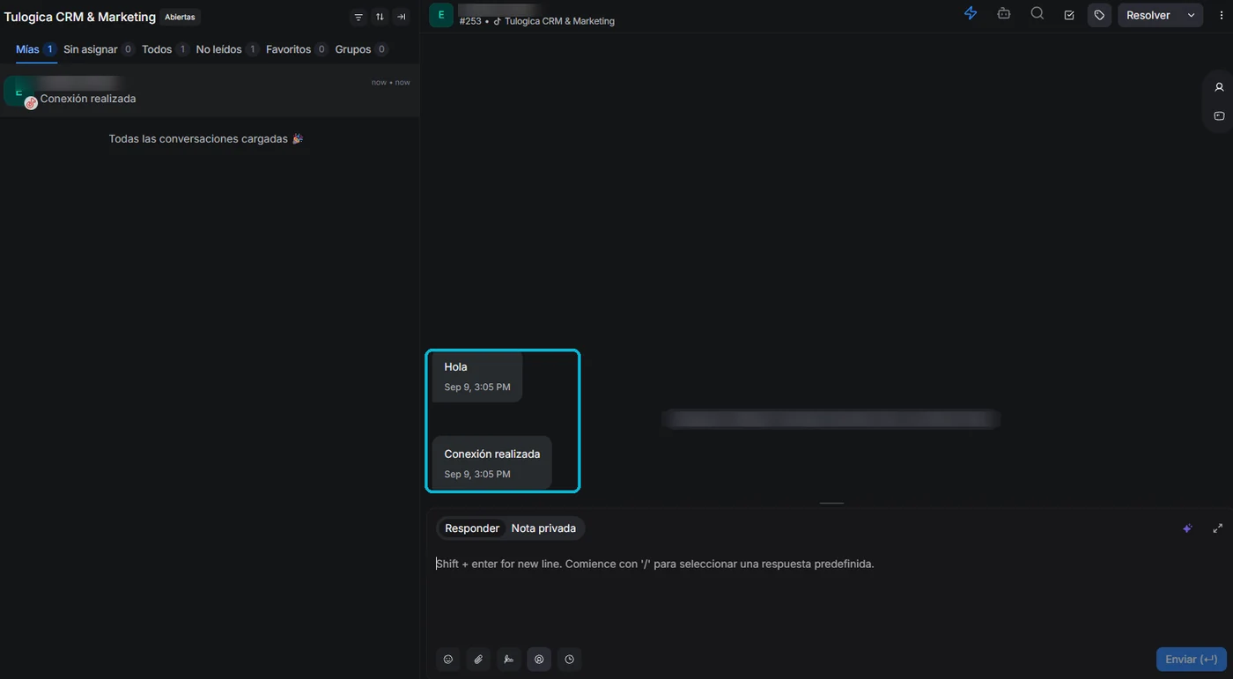
Task: Open the three-dot more options menu
Action: (x=1221, y=15)
